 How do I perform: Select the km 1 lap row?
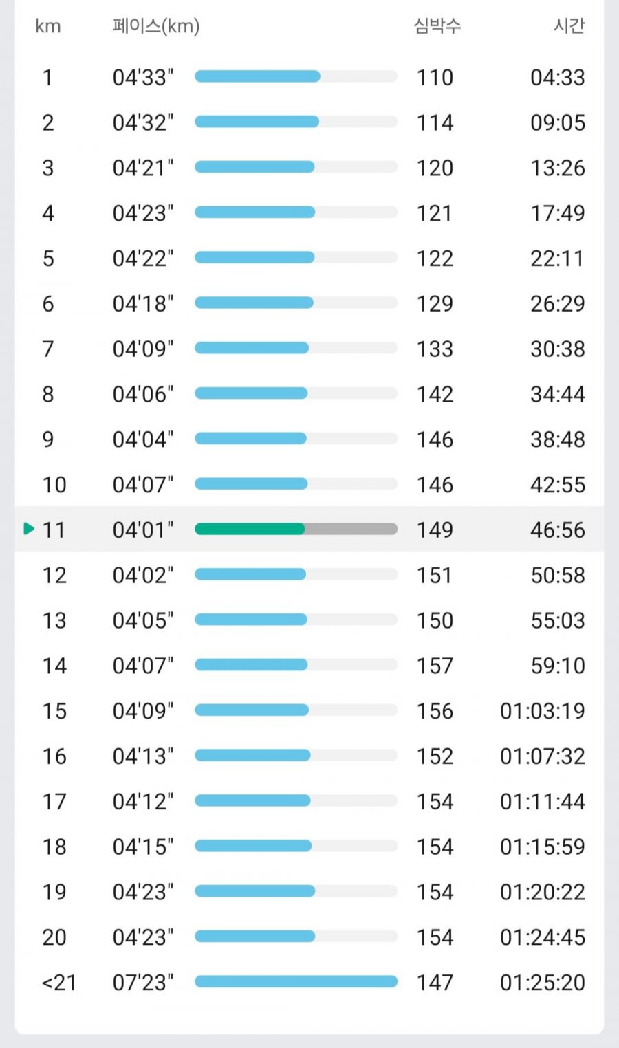coord(309,77)
